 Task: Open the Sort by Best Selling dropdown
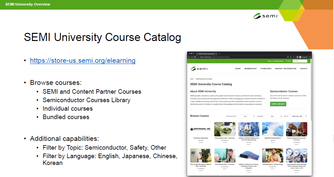pyautogui.click(x=298, y=116)
